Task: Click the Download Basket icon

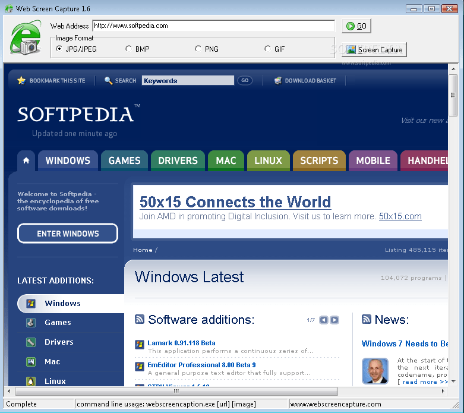Action: [278, 81]
